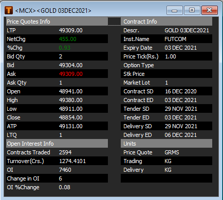Select the Stk Price label

tap(134, 74)
